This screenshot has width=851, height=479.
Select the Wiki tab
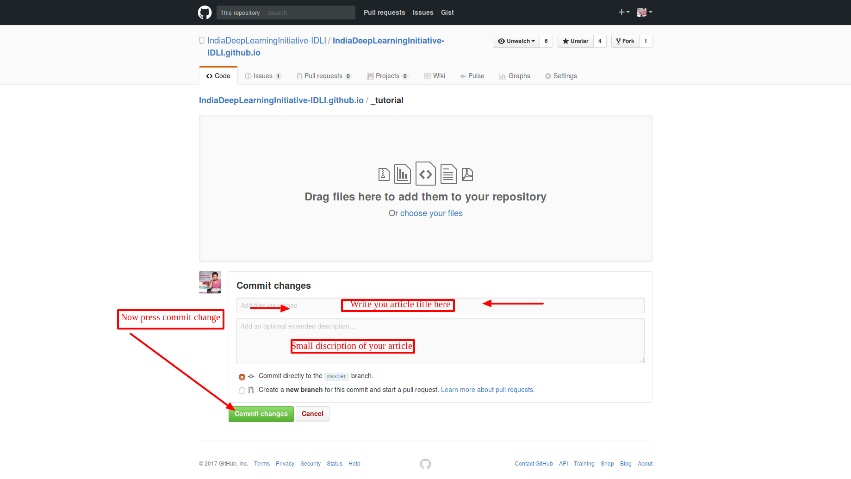(435, 76)
